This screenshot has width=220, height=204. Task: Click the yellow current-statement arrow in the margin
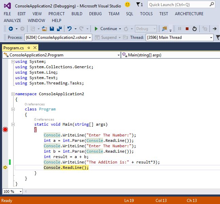[x=5, y=168]
